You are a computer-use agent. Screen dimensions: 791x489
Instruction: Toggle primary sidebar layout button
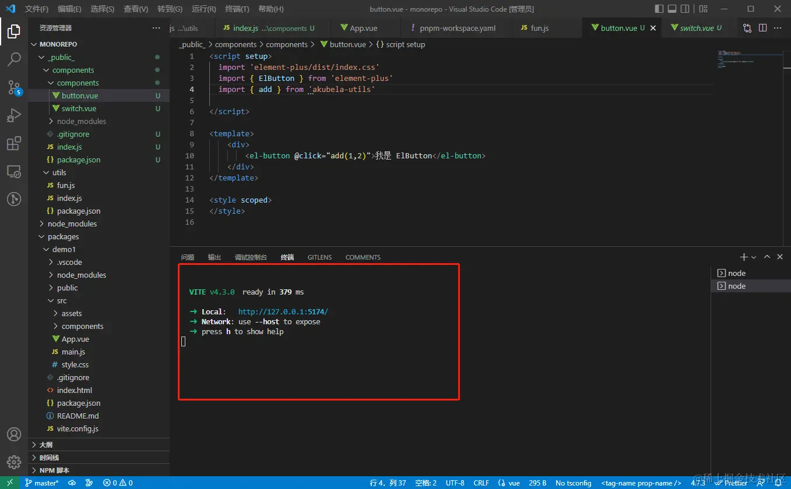point(659,9)
